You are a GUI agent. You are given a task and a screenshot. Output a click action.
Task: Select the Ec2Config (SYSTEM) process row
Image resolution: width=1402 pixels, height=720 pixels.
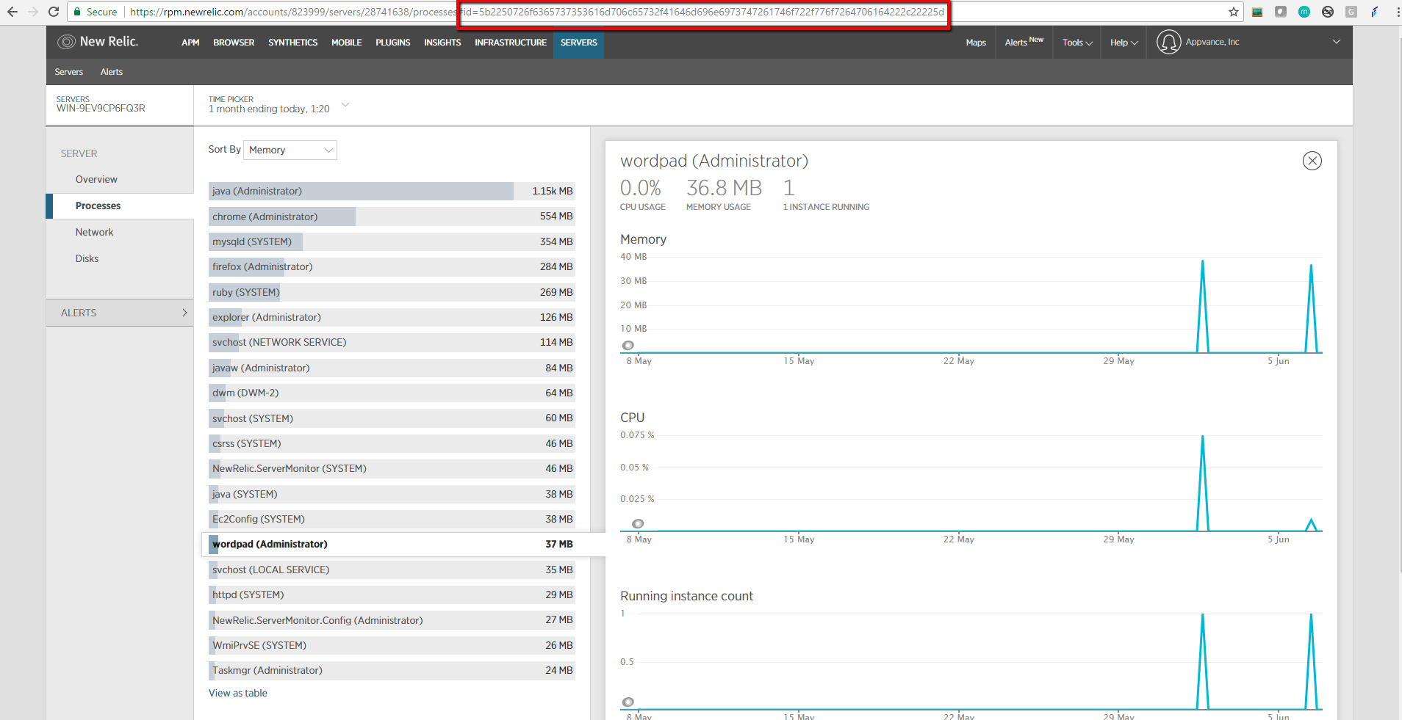392,519
